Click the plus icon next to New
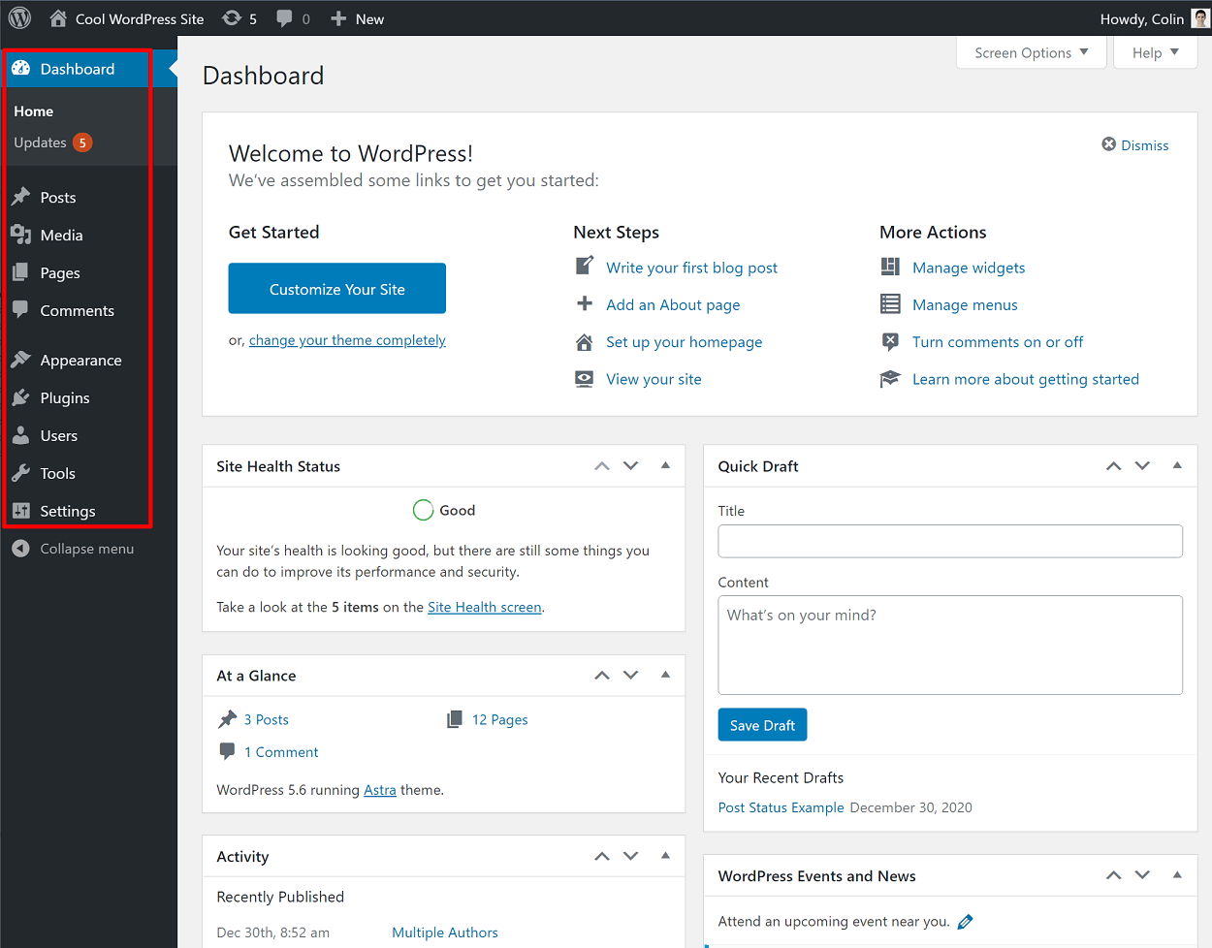The image size is (1212, 948). pos(338,18)
